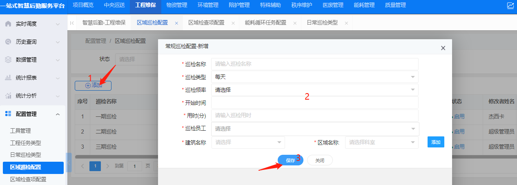Open the 巡检类型 dropdown
The height and width of the screenshot is (185, 517).
coord(314,77)
